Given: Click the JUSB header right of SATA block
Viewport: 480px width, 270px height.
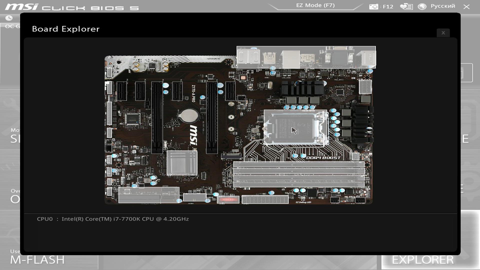Looking at the screenshot, I should 195,197.
